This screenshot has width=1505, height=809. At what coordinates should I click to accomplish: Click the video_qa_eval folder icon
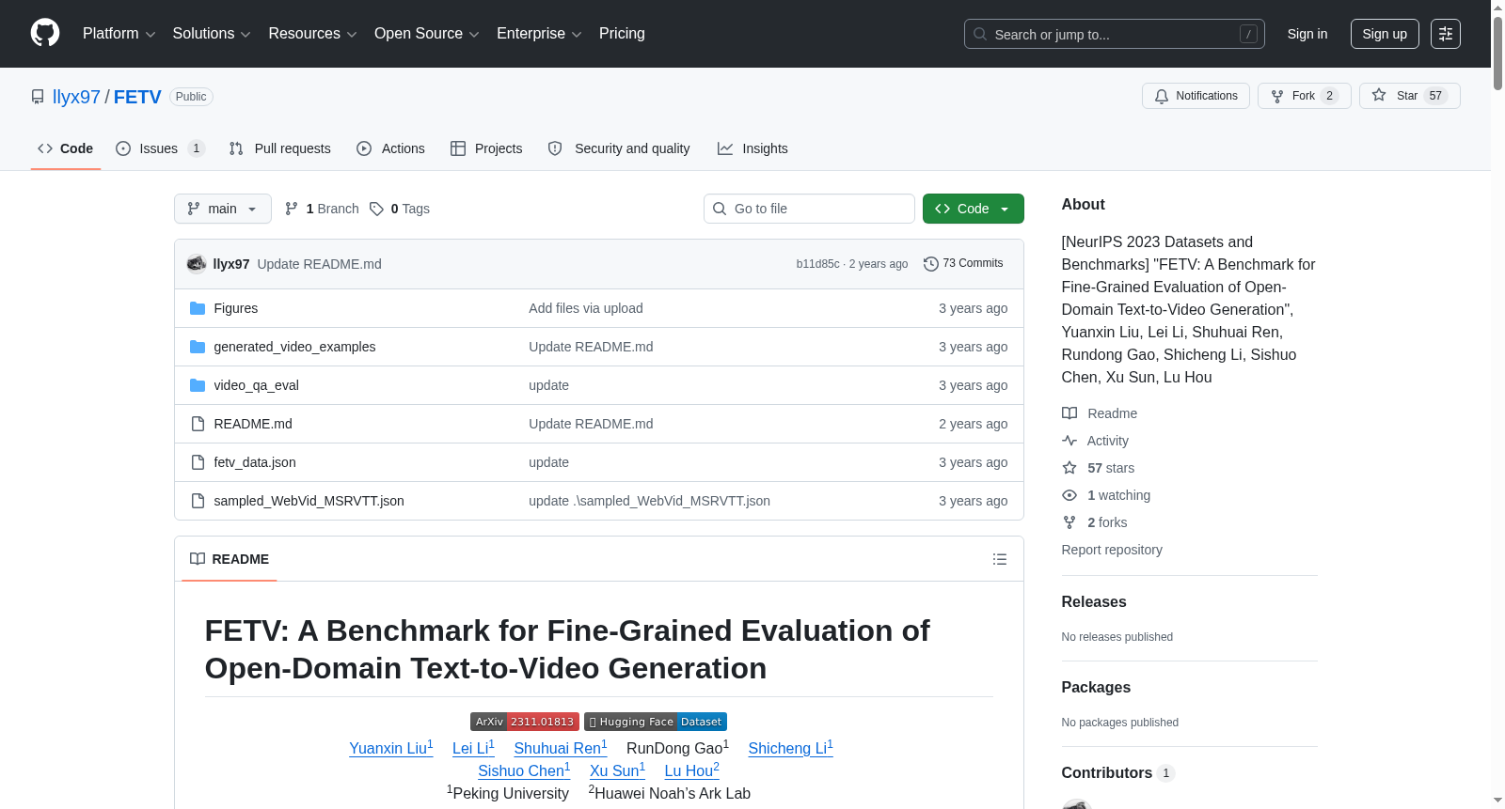click(198, 385)
